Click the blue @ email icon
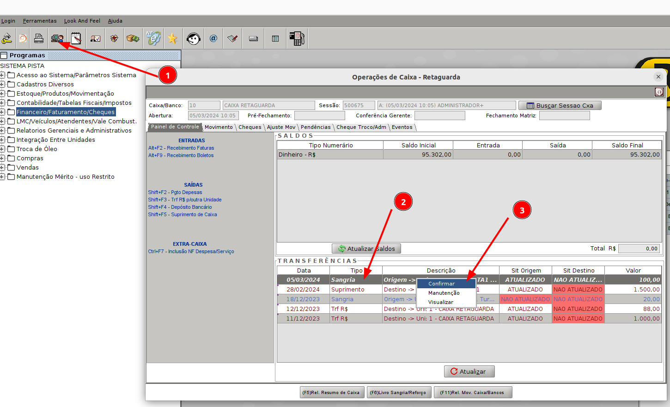The width and height of the screenshot is (670, 407). (213, 39)
